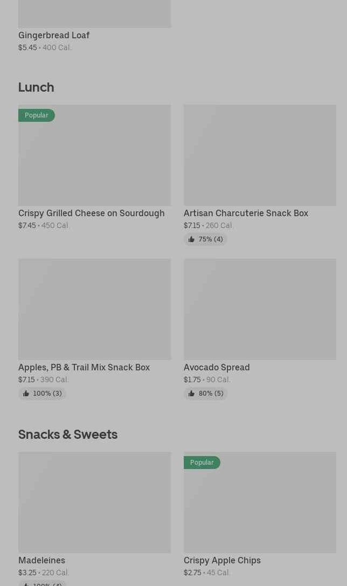Click the Gingerbread Loaf item name
This screenshot has width=347, height=586.
click(x=54, y=35)
